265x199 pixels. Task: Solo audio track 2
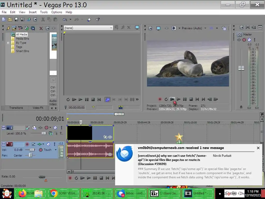click(54, 144)
